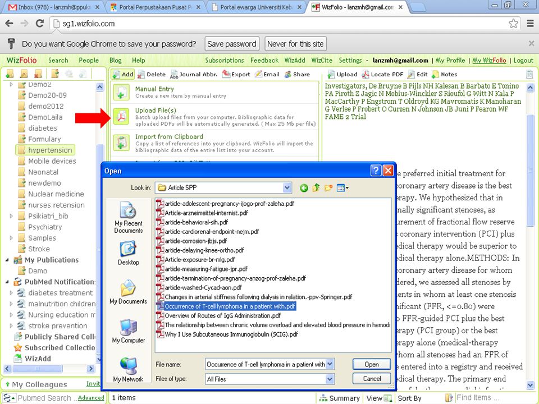Click the Share toolbar button
Viewport: 539px width, 404px height.
(297, 74)
